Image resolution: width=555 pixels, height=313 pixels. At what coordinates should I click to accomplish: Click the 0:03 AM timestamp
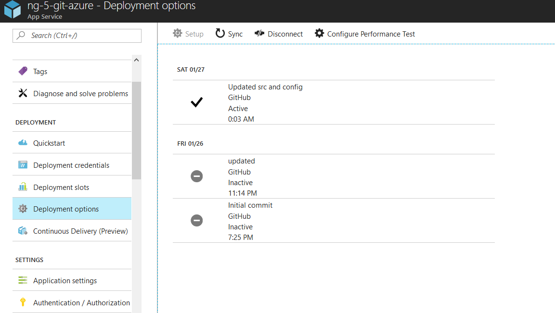[241, 119]
